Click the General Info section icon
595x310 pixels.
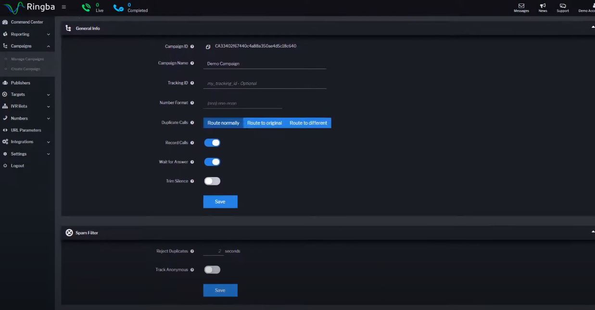[68, 28]
